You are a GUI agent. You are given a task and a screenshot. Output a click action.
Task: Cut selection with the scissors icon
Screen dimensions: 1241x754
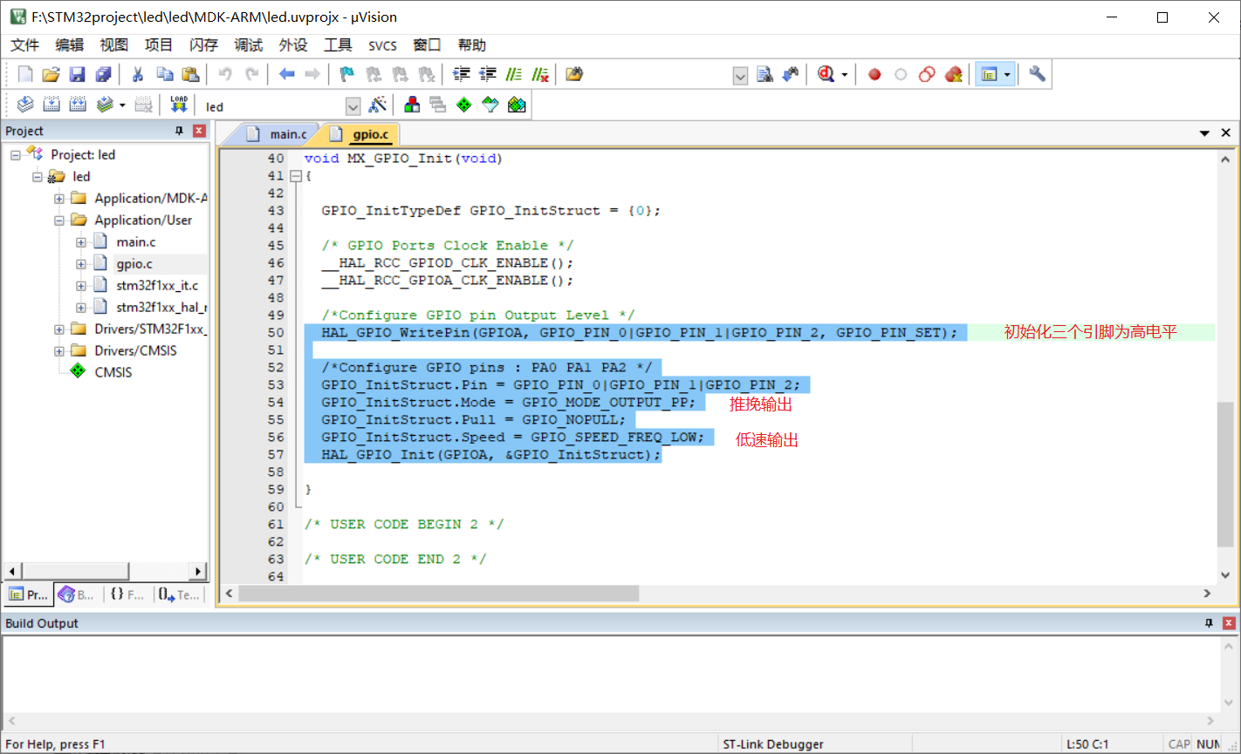(137, 75)
